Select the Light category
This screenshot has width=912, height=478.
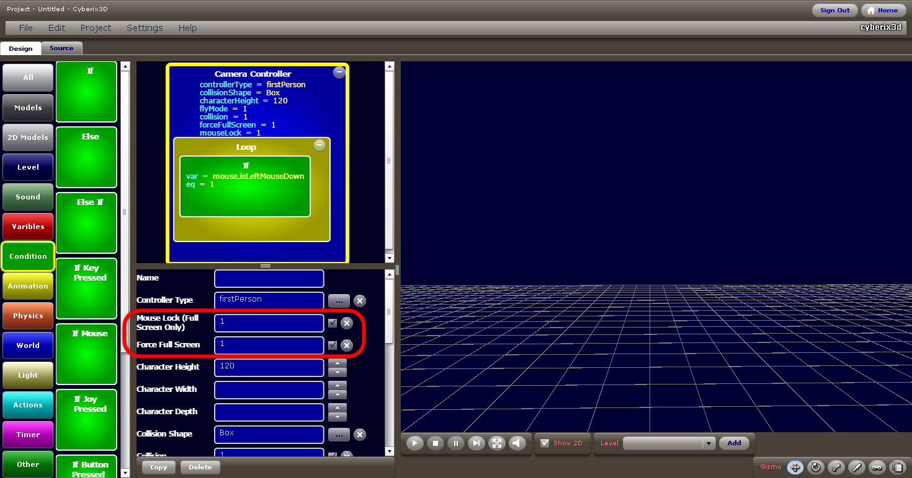tap(28, 375)
